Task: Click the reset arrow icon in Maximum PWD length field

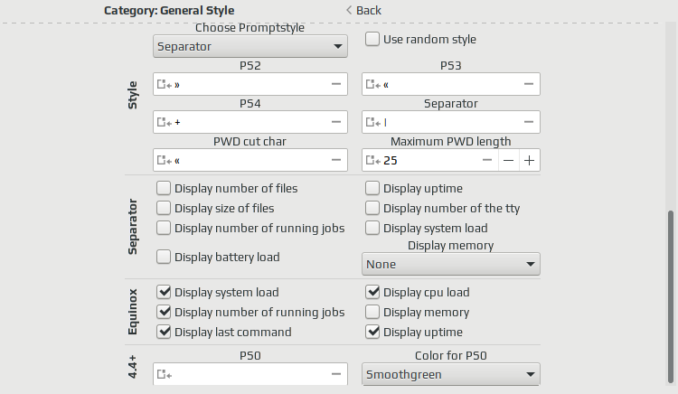Action: pyautogui.click(x=373, y=160)
